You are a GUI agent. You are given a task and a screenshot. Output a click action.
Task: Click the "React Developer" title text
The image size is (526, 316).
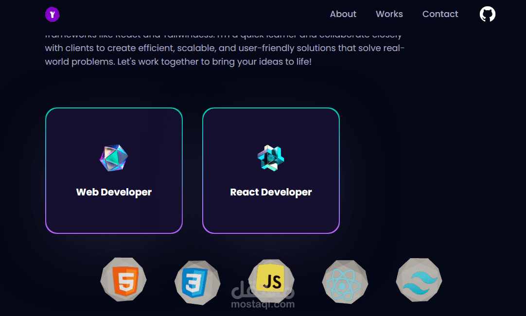coord(271,192)
